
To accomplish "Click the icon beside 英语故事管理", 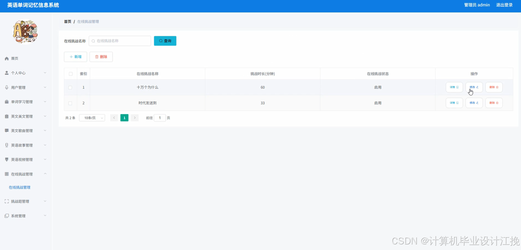I will pos(7,145).
